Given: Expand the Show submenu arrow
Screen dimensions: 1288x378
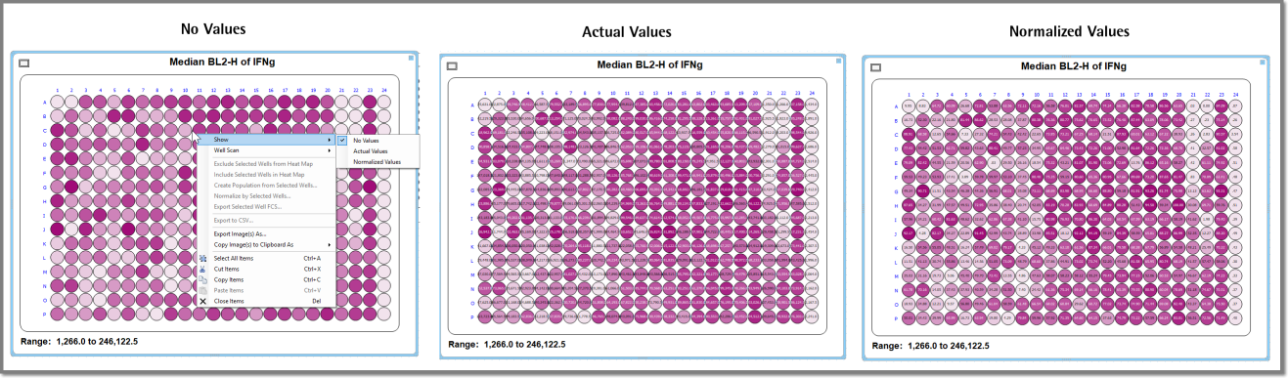Looking at the screenshot, I should pyautogui.click(x=329, y=140).
